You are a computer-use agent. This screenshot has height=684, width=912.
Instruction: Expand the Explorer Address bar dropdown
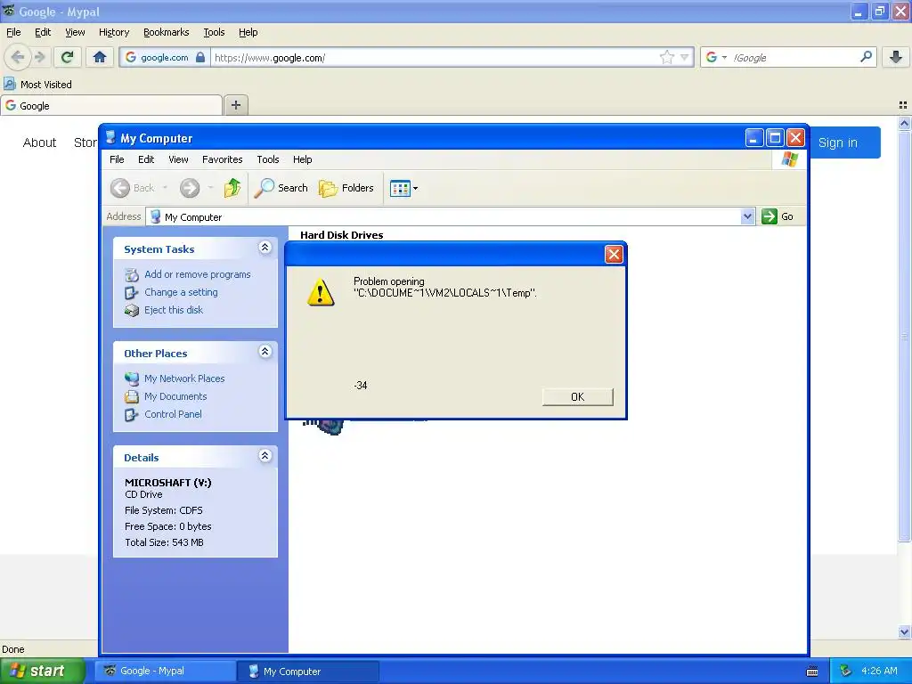(x=747, y=216)
